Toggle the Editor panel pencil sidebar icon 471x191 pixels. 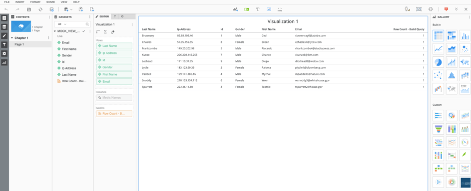(4, 36)
